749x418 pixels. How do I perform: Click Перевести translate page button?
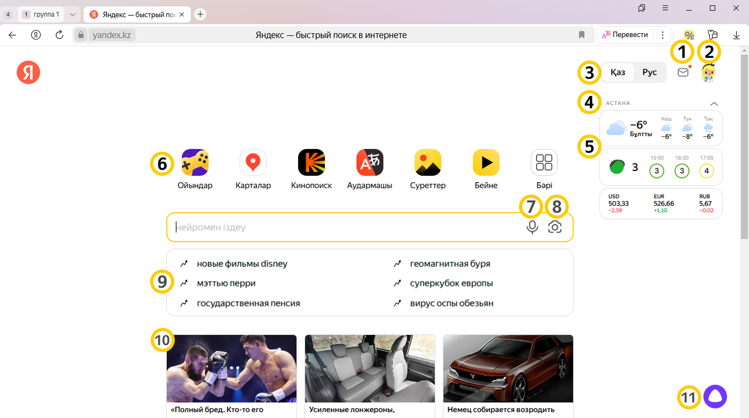[x=625, y=35]
